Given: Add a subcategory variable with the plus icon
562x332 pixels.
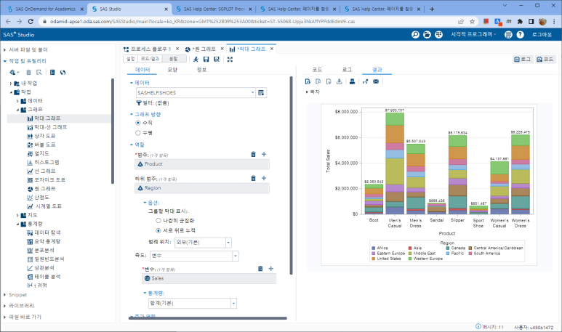Looking at the screenshot, I should 264,178.
